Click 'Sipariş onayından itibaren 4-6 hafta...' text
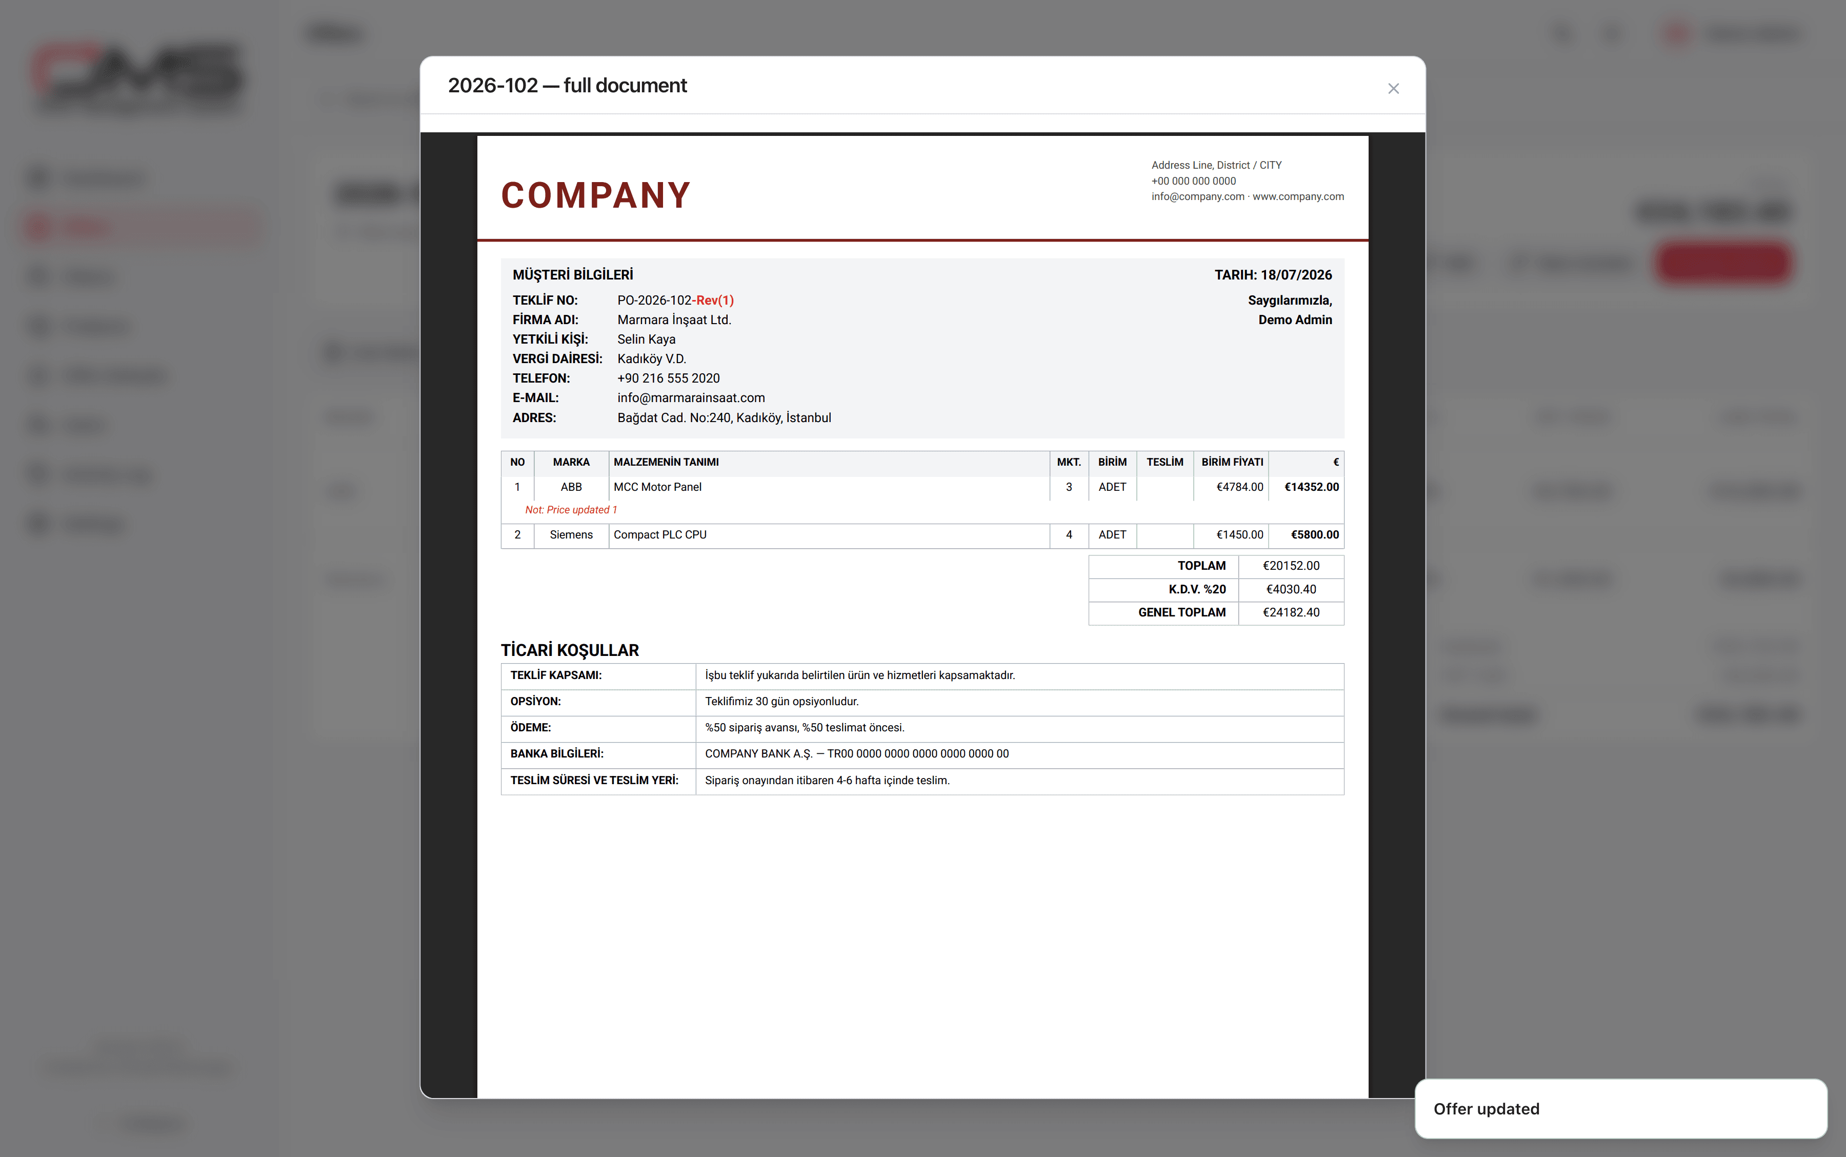 [x=826, y=781]
